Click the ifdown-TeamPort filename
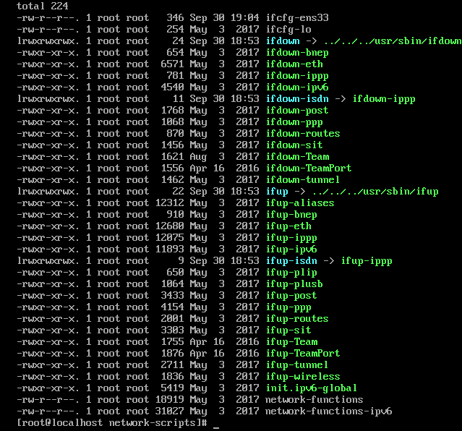Image resolution: width=462 pixels, height=431 pixels. click(x=309, y=168)
